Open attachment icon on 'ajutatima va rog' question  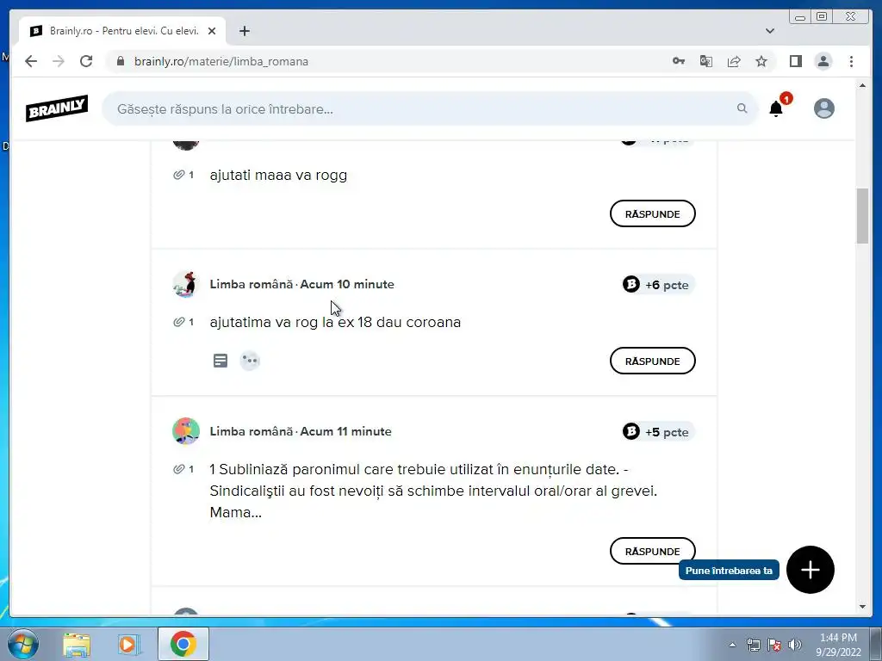(x=179, y=322)
